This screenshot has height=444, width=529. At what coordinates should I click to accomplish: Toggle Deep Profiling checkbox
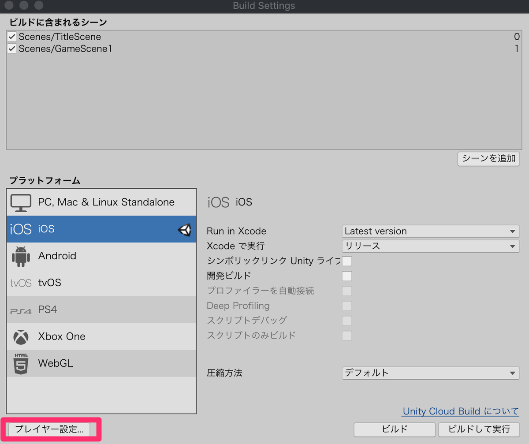tap(347, 306)
